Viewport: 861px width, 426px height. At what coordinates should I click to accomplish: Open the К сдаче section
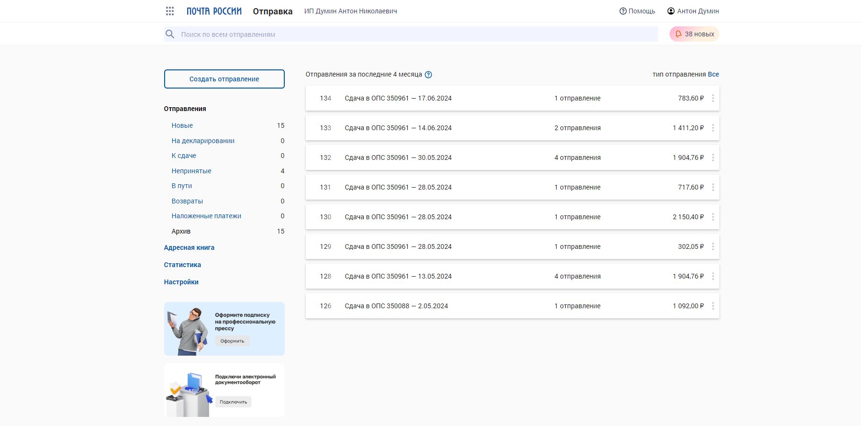[x=184, y=156]
